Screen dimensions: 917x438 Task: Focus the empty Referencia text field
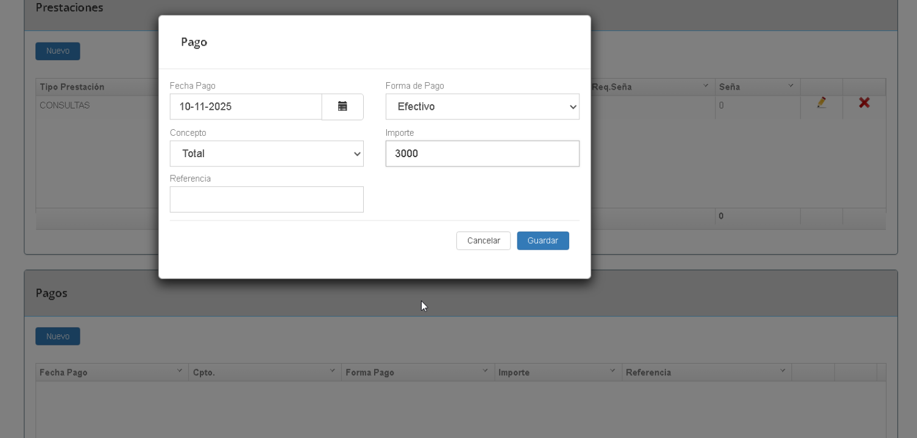coord(266,199)
